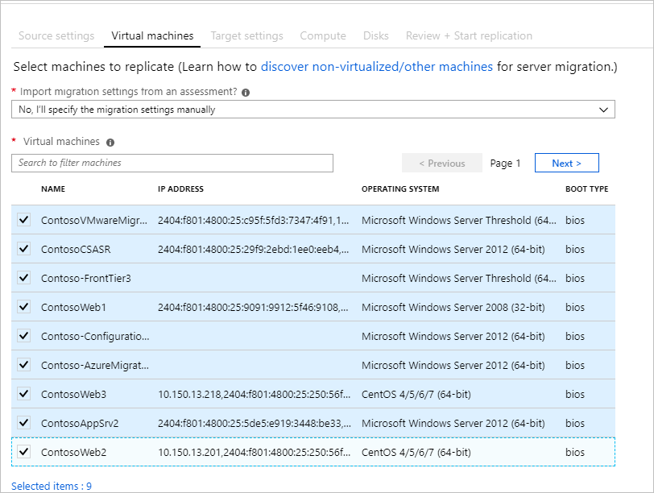Select the ContosoWeb3 name cell
654x493 pixels.
pos(73,394)
